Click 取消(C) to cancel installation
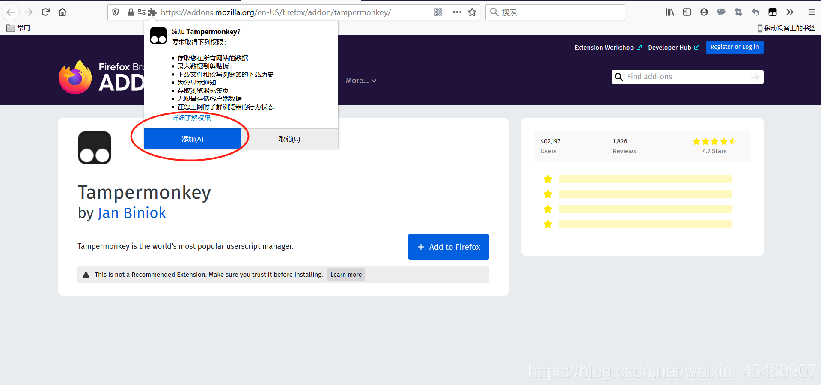This screenshot has height=385, width=821. pos(289,139)
